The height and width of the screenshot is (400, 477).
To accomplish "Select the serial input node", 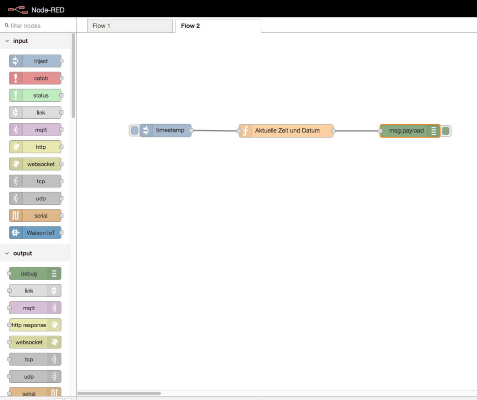I will pos(35,215).
